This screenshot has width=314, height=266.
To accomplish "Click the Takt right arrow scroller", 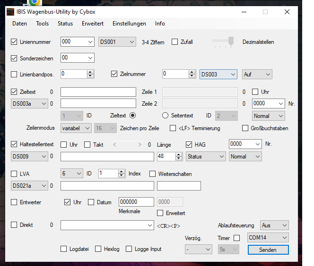I will click(x=140, y=145).
